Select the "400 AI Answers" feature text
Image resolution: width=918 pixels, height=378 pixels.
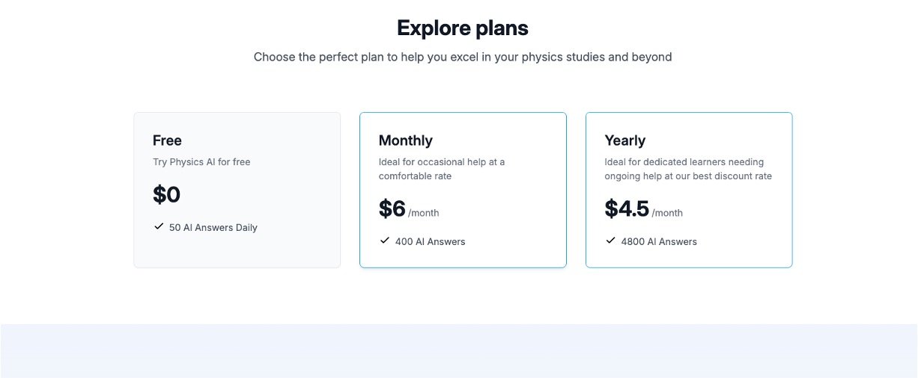(x=431, y=242)
